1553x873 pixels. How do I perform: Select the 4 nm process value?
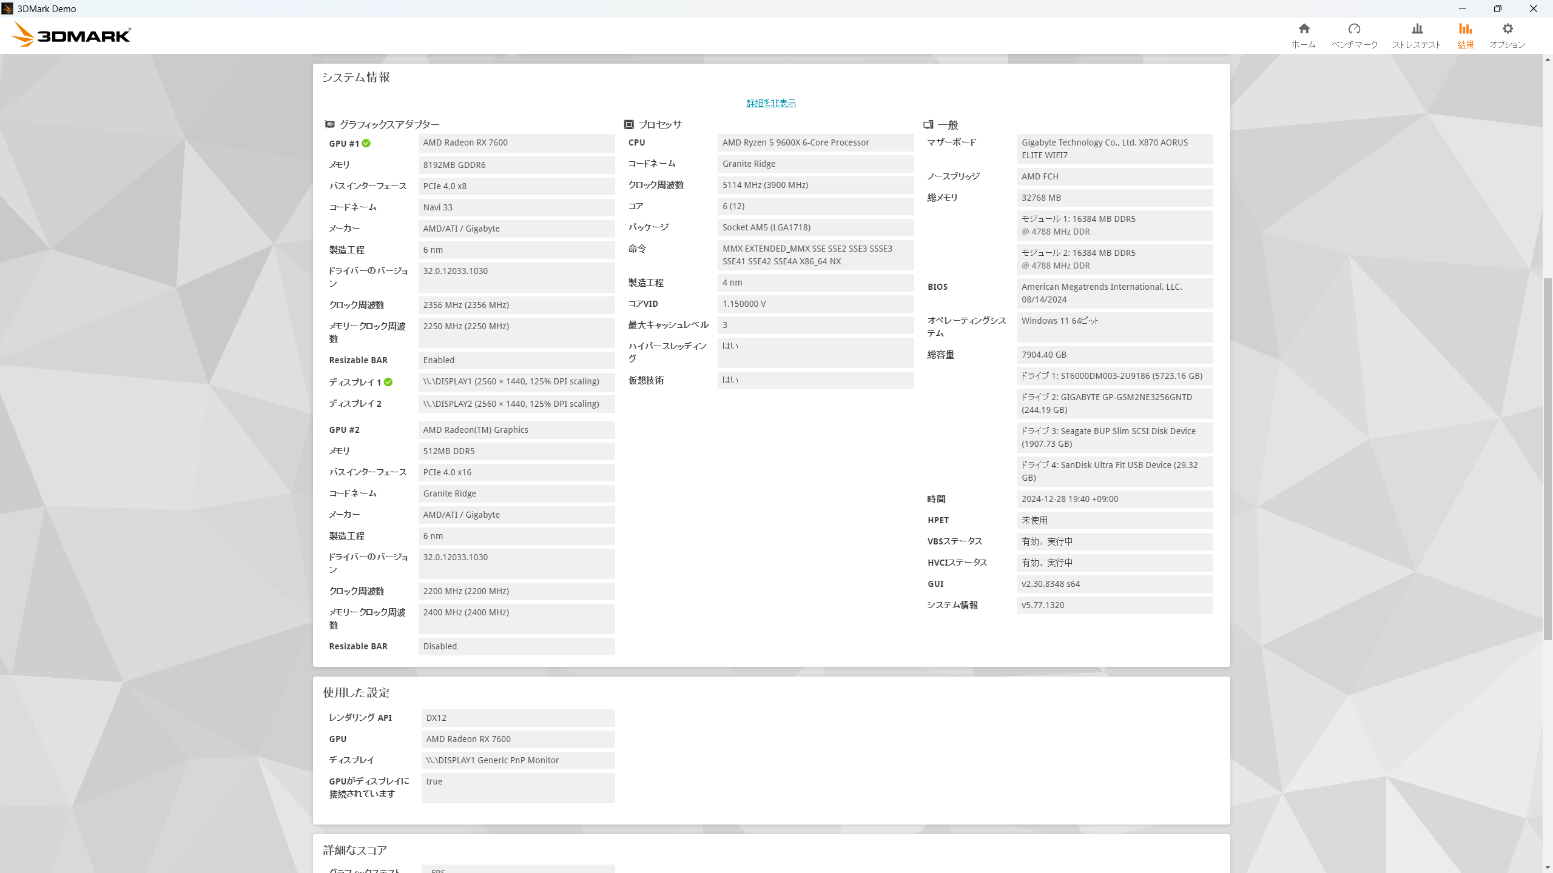pos(815,283)
